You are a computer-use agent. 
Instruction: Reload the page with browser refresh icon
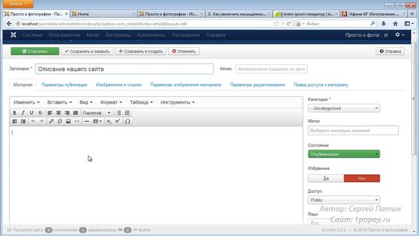tap(289, 24)
